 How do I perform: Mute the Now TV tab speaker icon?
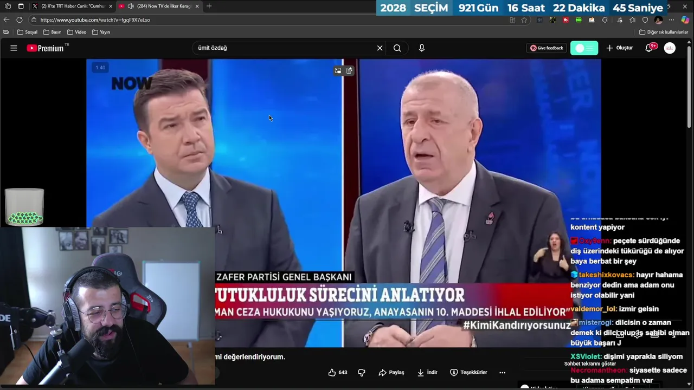(131, 6)
